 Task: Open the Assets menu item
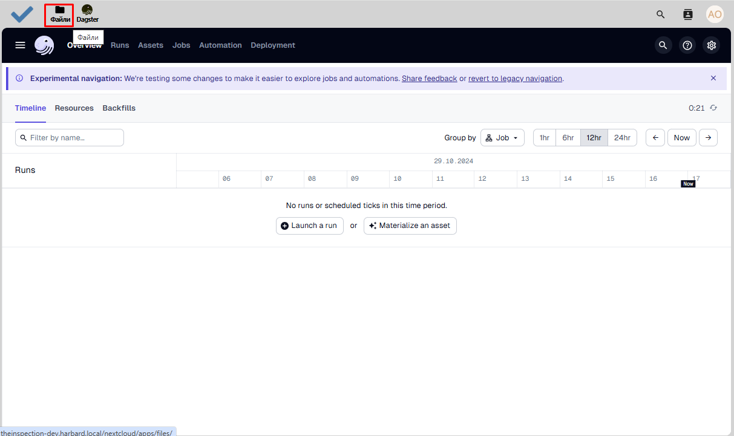tap(151, 45)
